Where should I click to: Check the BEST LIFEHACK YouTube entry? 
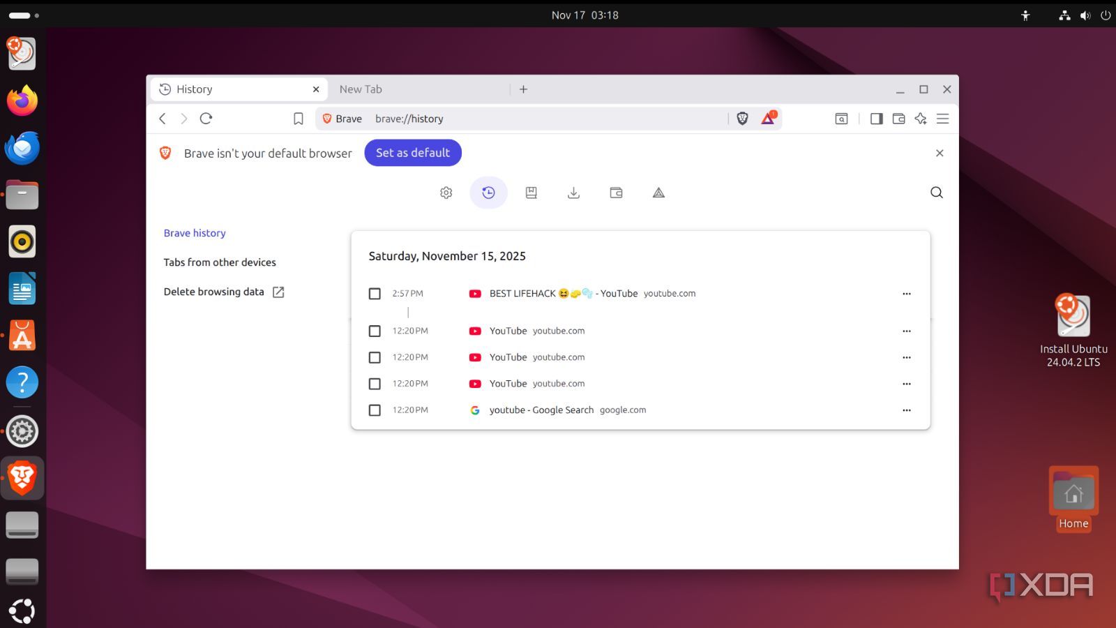click(375, 294)
